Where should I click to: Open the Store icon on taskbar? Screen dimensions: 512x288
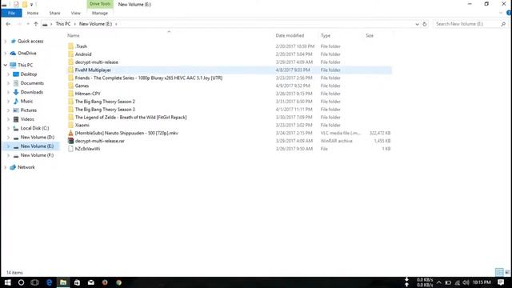[x=77, y=282]
